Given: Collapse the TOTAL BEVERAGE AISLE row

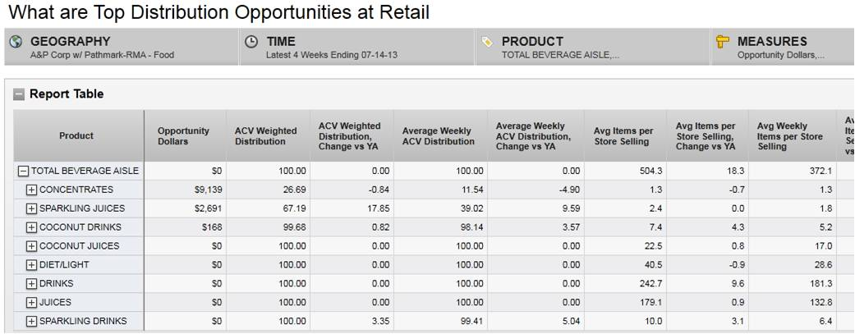Looking at the screenshot, I should 23,172.
